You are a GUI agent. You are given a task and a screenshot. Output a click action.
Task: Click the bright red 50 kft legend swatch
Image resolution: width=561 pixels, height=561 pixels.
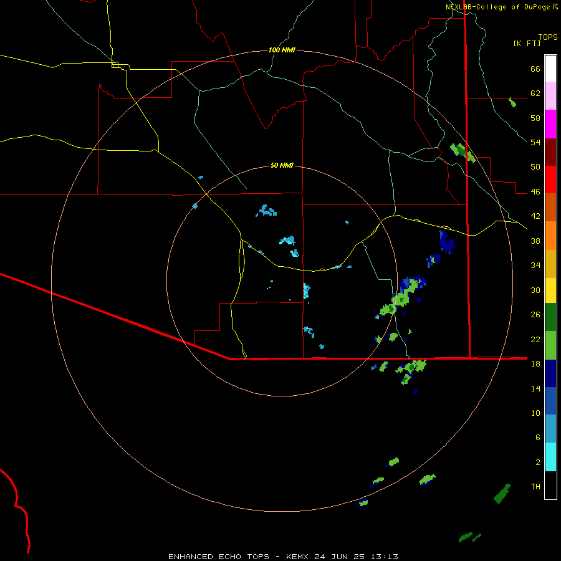[x=550, y=180]
